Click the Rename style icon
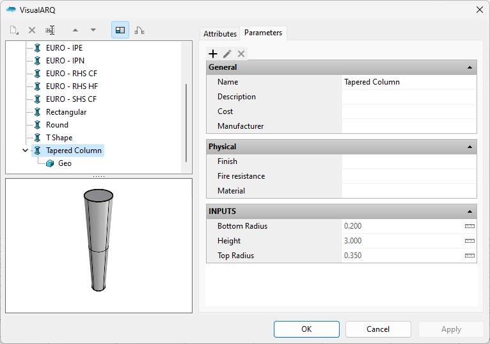Screen dimensions: 490x344 pyautogui.click(x=50, y=30)
